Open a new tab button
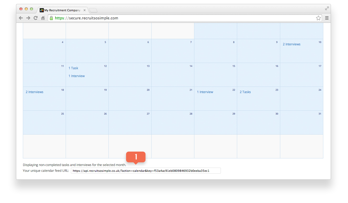 point(93,10)
